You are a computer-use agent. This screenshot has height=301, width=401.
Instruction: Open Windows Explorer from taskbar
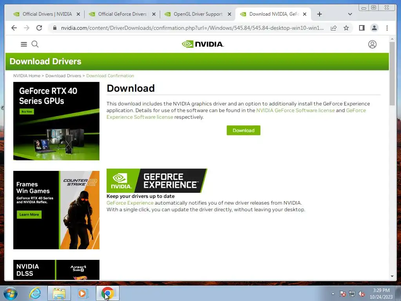pyautogui.click(x=59, y=293)
